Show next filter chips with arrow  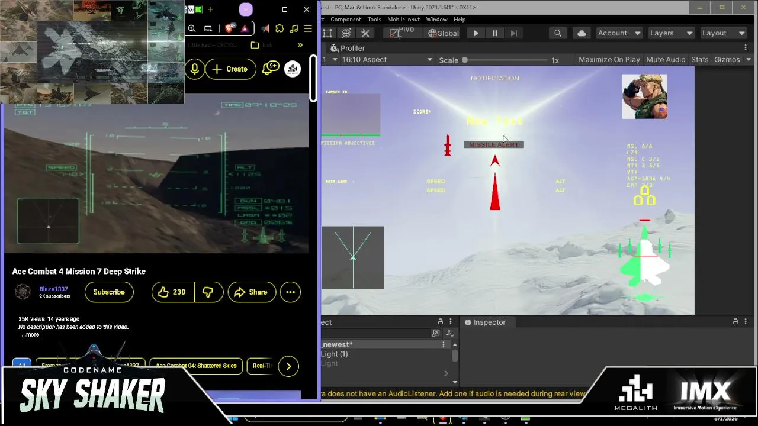click(x=288, y=366)
